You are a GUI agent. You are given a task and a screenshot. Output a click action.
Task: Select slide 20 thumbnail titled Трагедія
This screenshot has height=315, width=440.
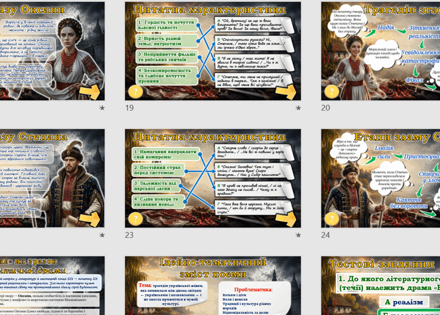coord(381,51)
